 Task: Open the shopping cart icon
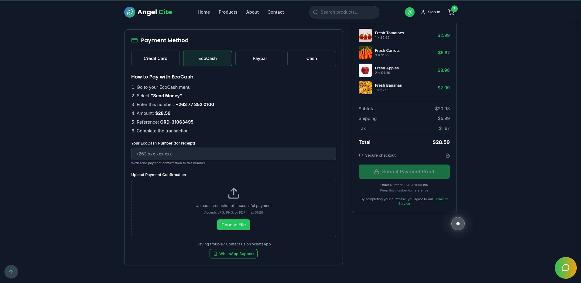(x=451, y=12)
